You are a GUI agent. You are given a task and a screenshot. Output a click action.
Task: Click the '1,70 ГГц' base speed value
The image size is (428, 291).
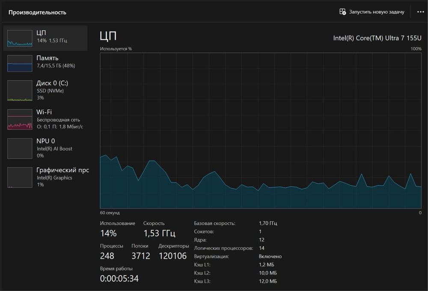(x=268, y=223)
